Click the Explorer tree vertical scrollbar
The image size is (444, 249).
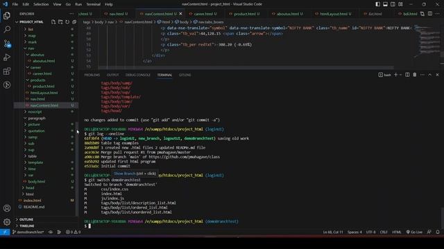(77, 168)
